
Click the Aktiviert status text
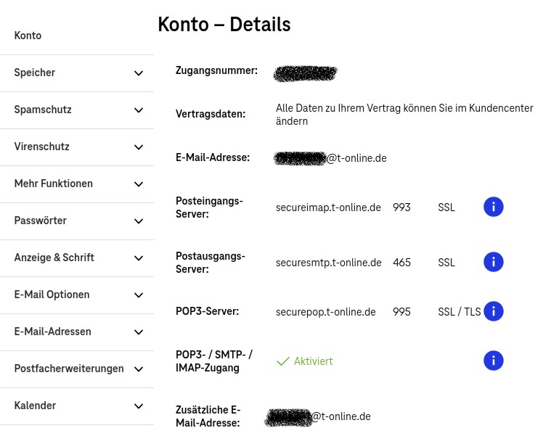pos(314,361)
